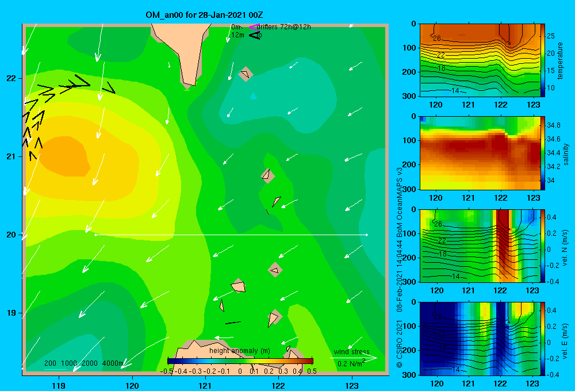
Task: Click the cyan depth contour legend line
Action: (55, 369)
